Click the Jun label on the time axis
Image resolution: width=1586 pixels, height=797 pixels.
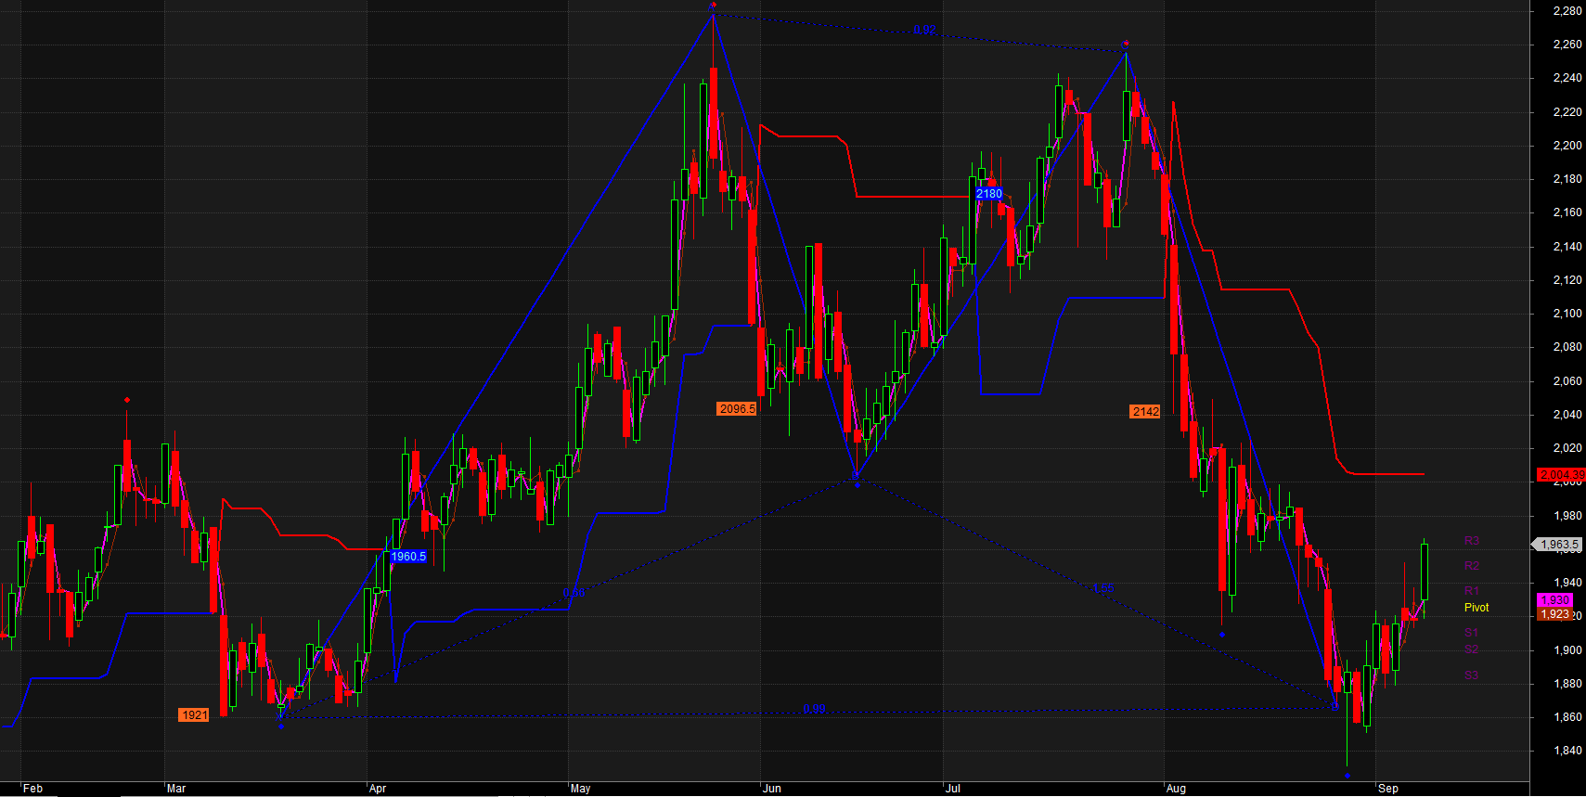[772, 789]
